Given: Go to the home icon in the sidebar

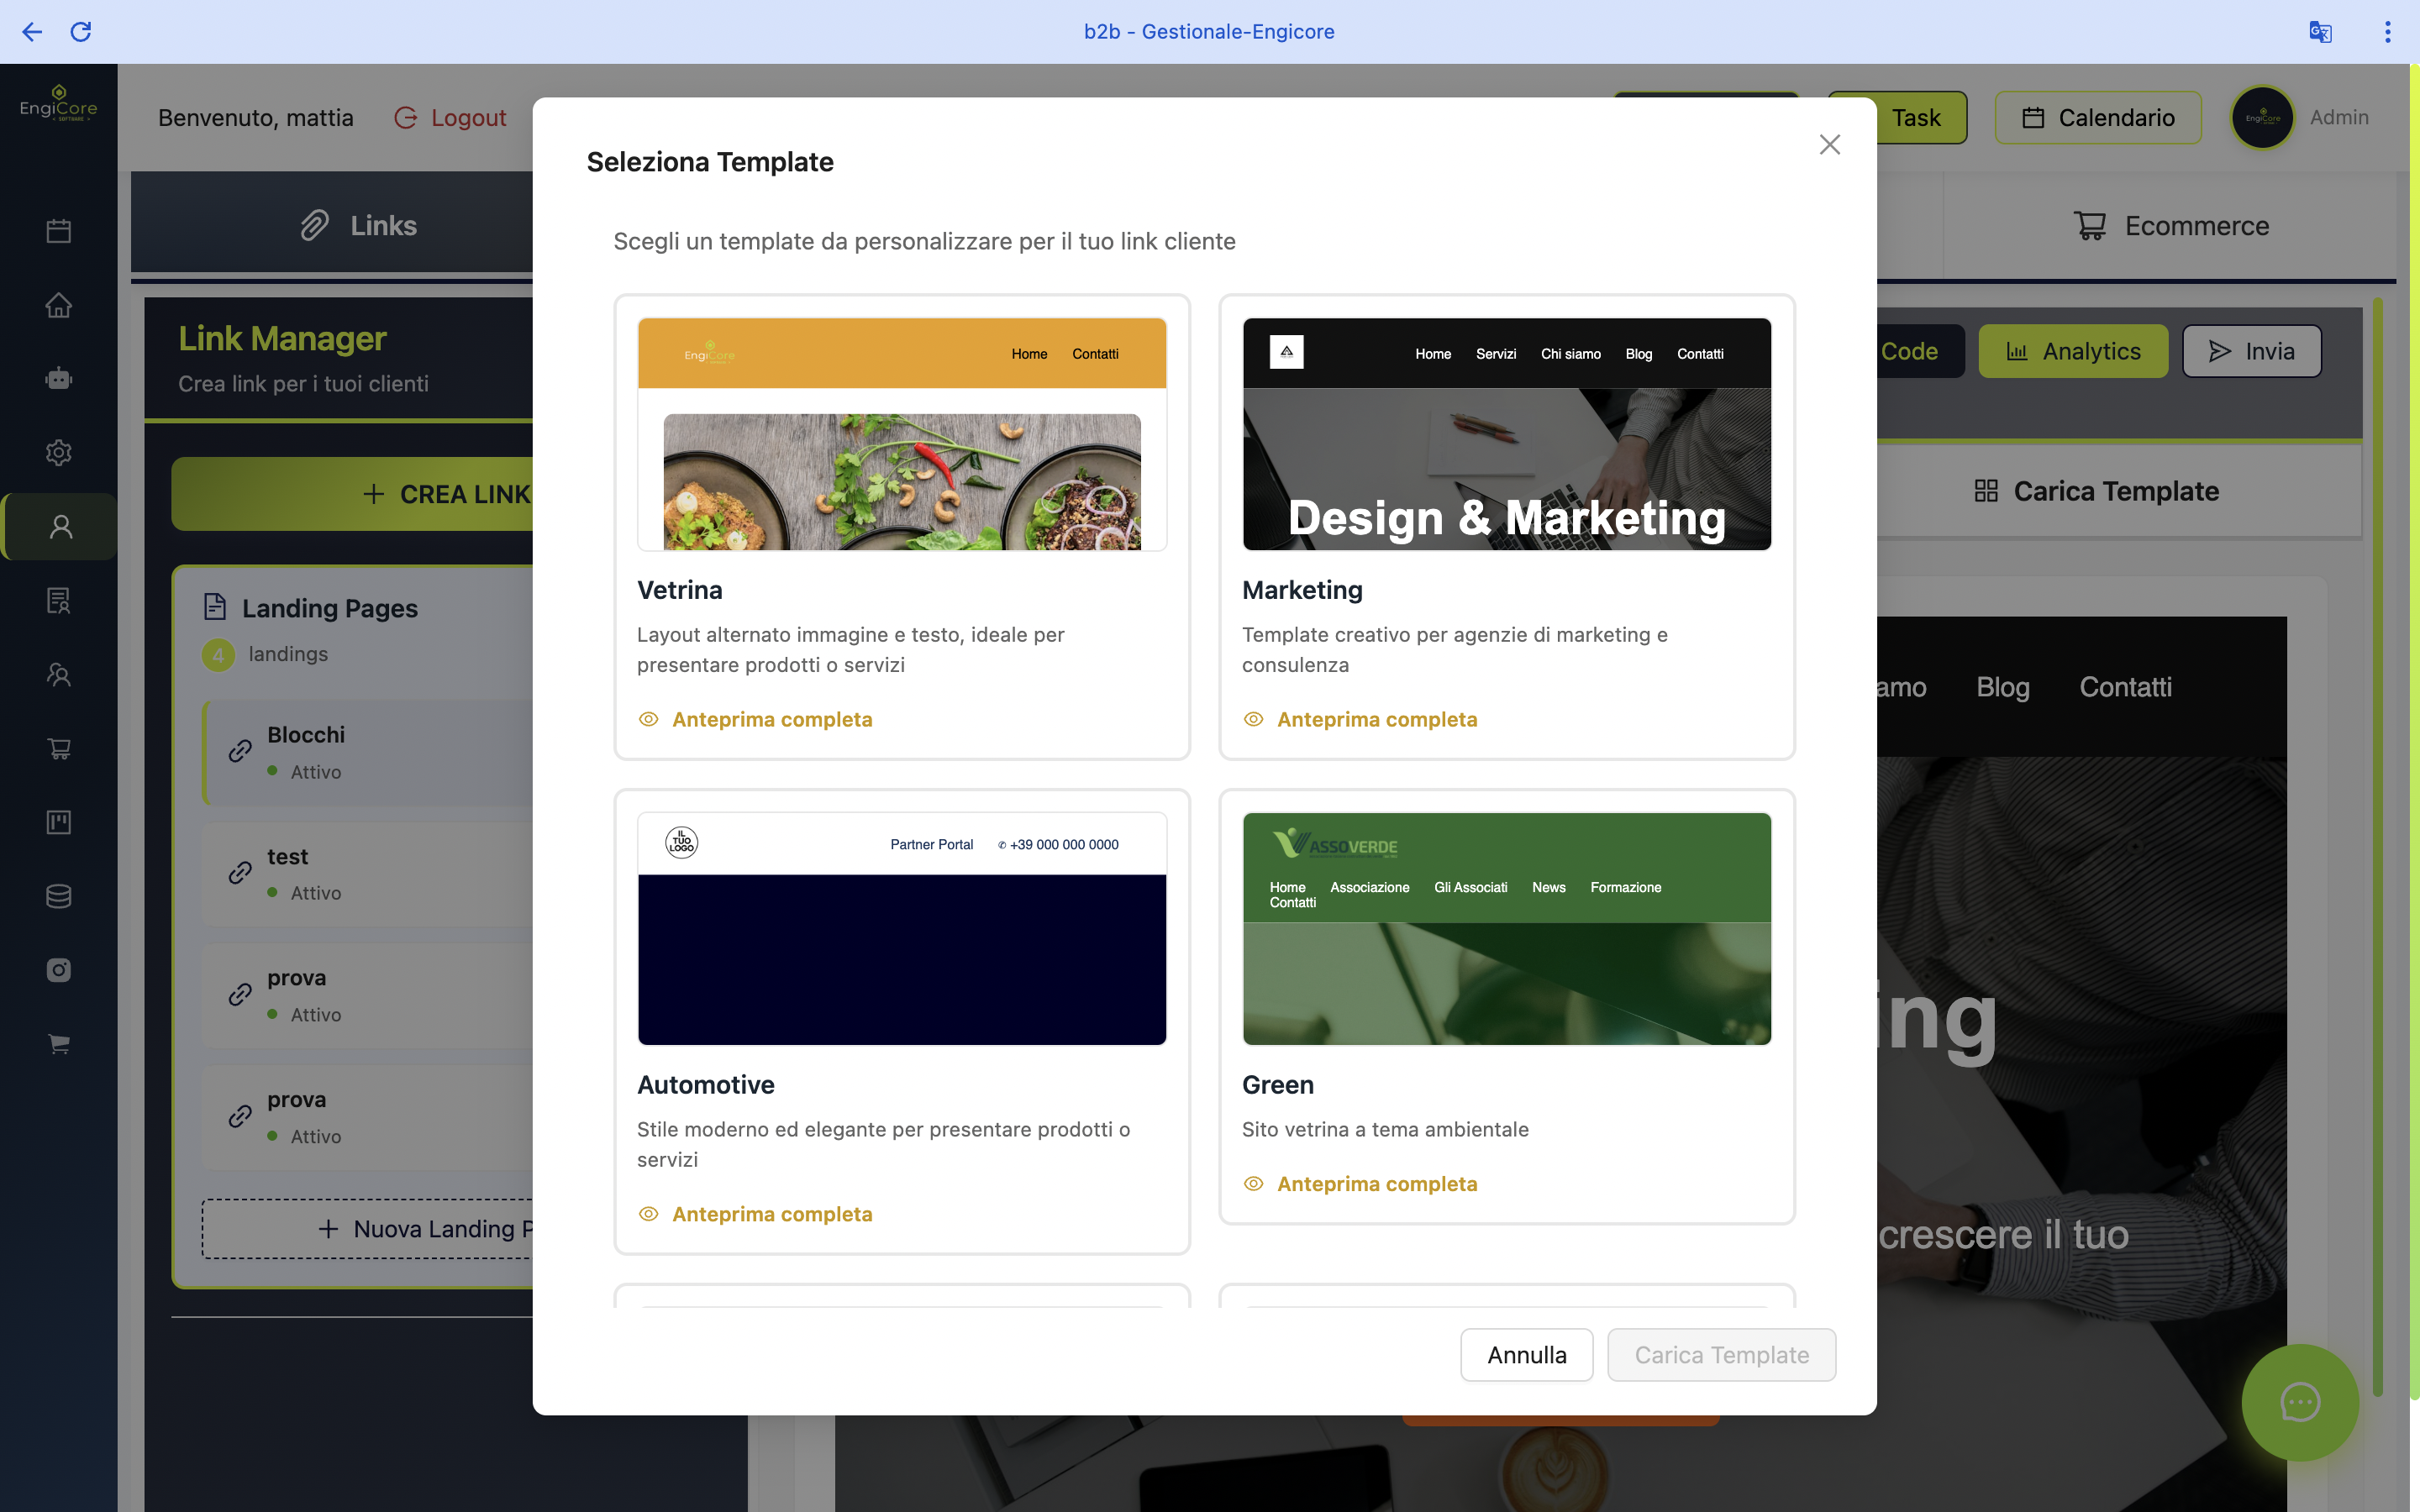Looking at the screenshot, I should 59,305.
